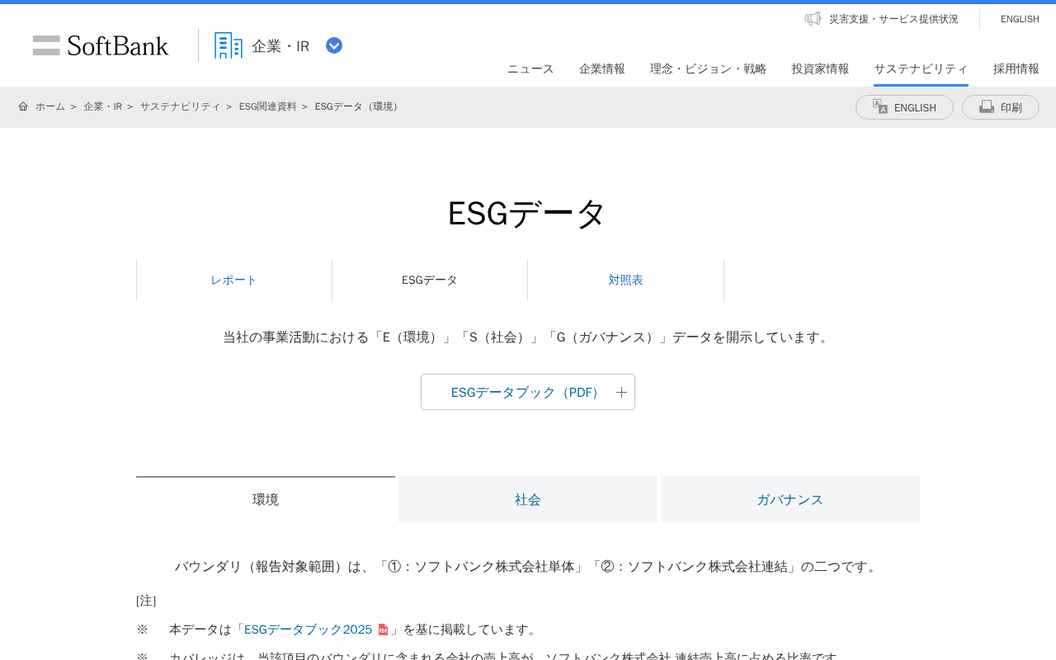This screenshot has width=1056, height=660.
Task: Click the SoftBank logo
Action: 101,45
